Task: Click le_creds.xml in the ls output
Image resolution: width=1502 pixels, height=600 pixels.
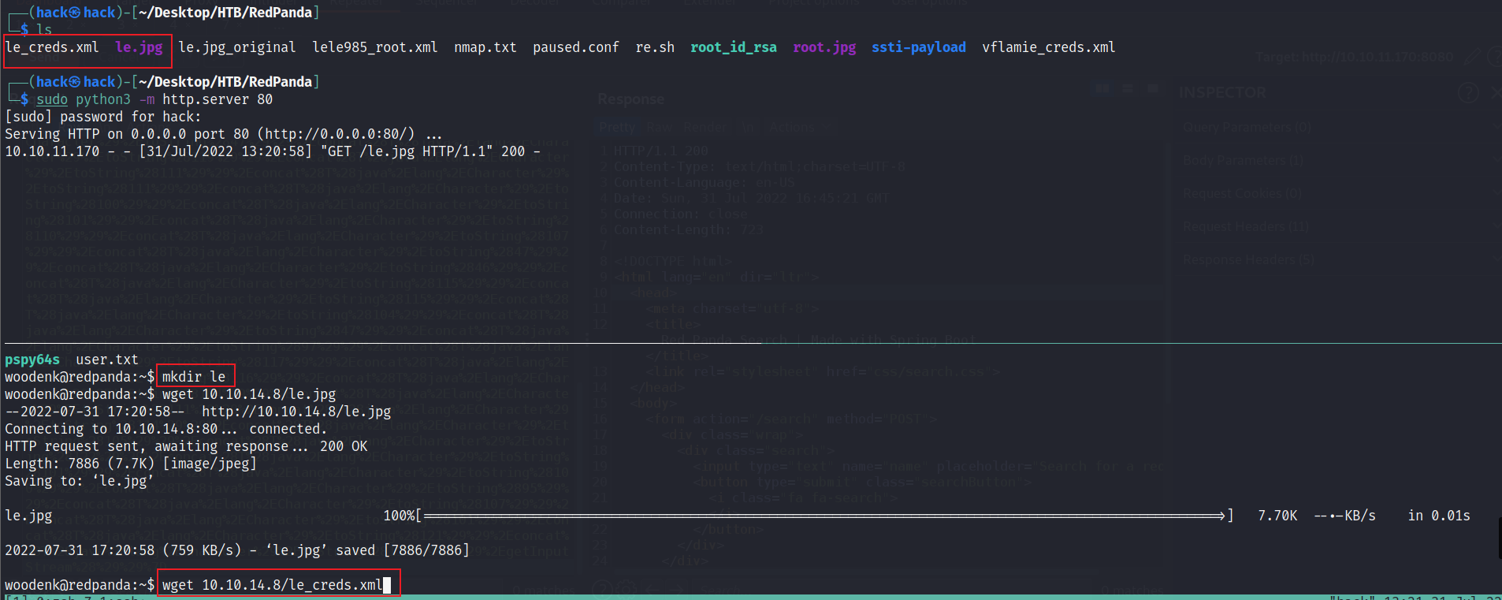Action: [x=52, y=47]
